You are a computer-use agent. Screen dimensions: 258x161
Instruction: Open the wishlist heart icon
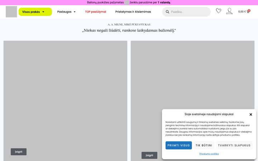tap(219, 11)
